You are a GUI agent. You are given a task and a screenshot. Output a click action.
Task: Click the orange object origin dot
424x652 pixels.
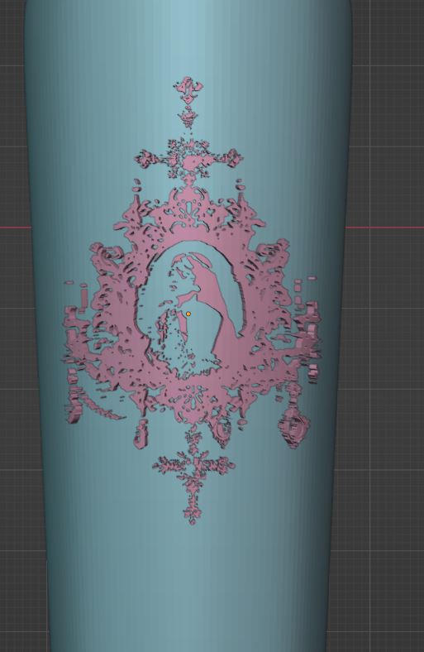pos(188,314)
